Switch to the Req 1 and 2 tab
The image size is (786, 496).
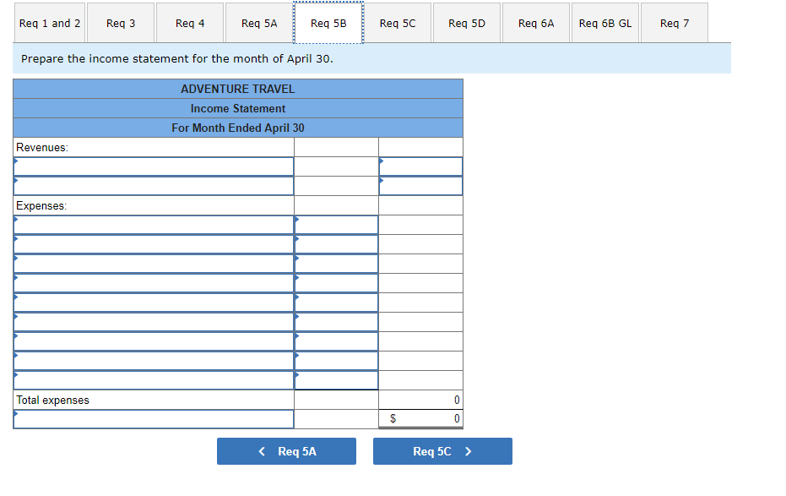(x=49, y=23)
